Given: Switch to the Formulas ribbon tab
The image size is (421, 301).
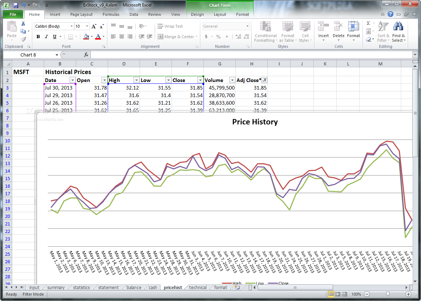Looking at the screenshot, I should point(111,14).
